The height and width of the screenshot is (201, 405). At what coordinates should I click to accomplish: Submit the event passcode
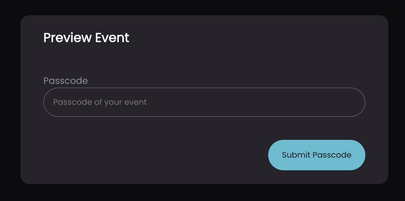pos(316,155)
